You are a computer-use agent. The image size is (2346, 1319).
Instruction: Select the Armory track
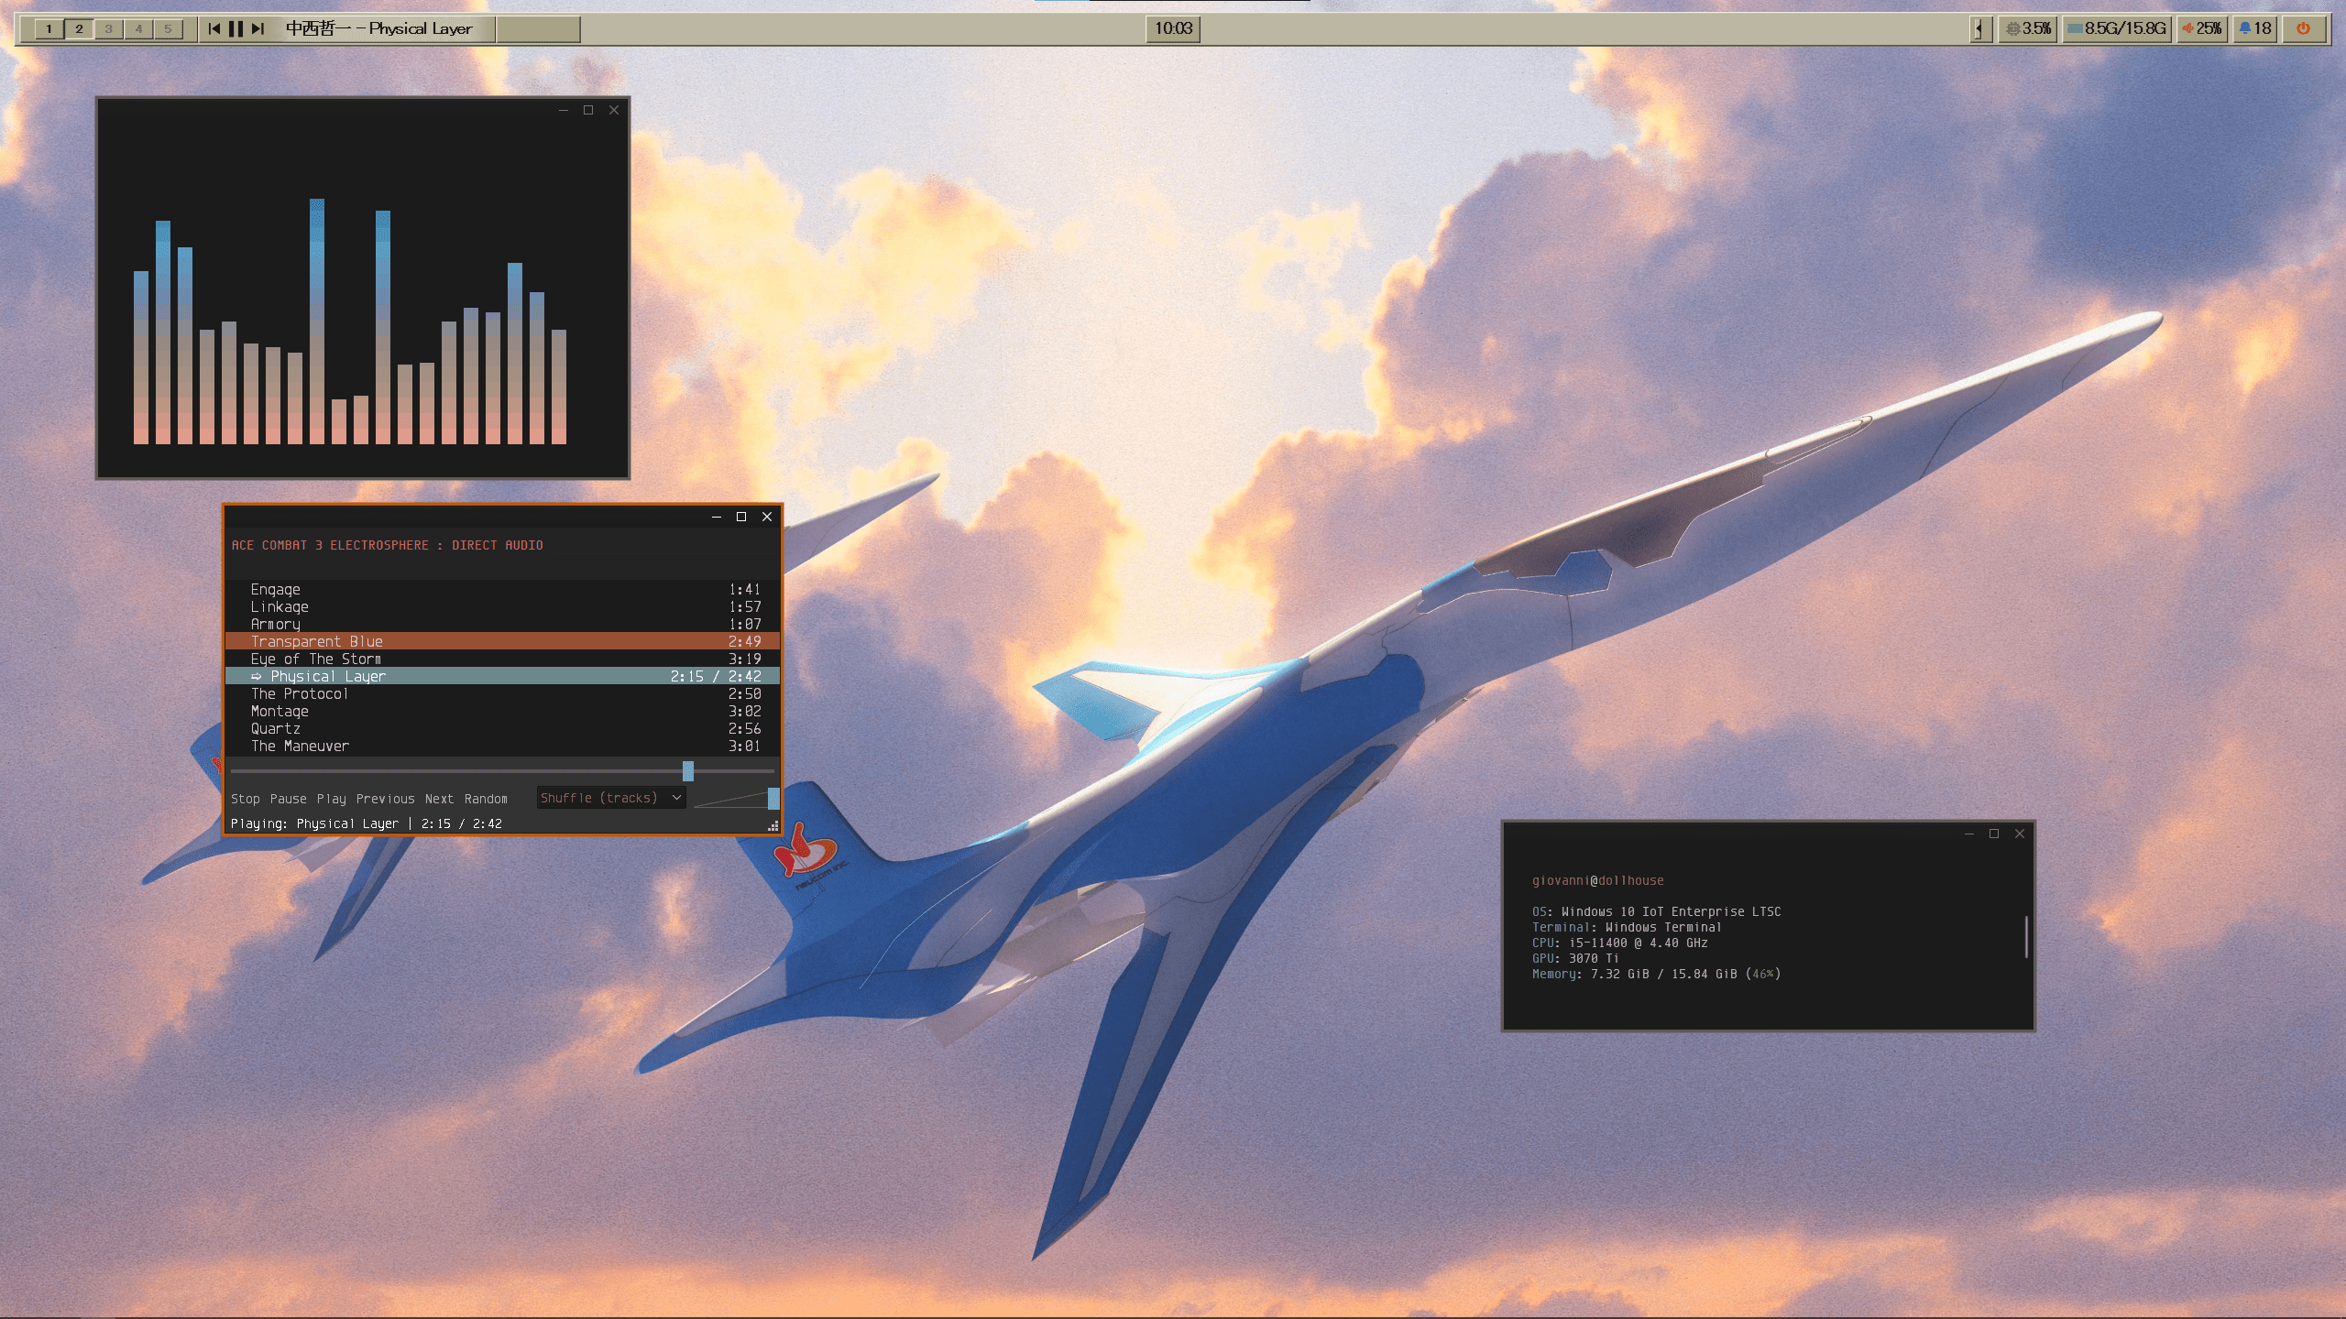pyautogui.click(x=502, y=625)
